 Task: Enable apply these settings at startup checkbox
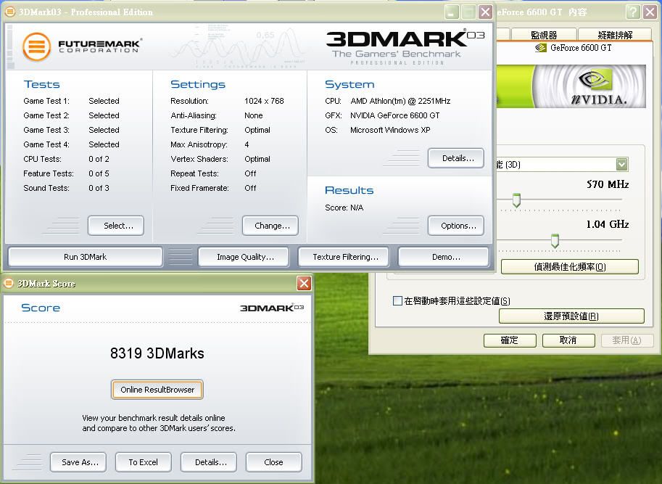(397, 300)
